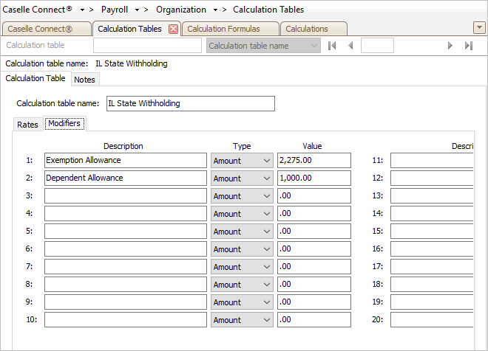
Task: Click Payroll in the breadcrumb
Action: [115, 10]
